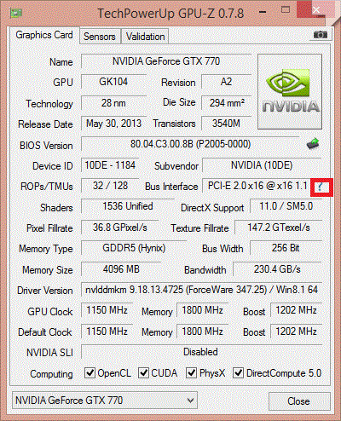341x421 pixels.
Task: Click the Device ID field 10DE - 1184
Action: (x=110, y=165)
